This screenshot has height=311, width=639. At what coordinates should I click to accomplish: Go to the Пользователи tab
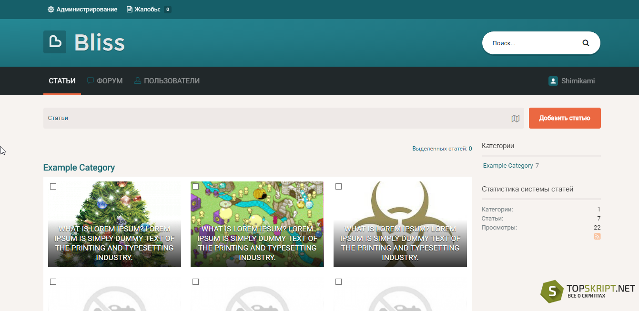(x=167, y=81)
